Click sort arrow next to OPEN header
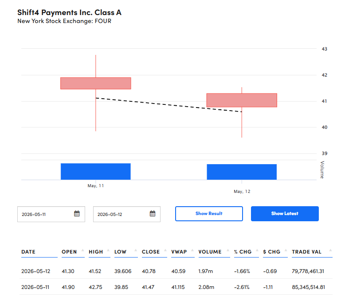This screenshot has height=304, width=341. point(82,250)
